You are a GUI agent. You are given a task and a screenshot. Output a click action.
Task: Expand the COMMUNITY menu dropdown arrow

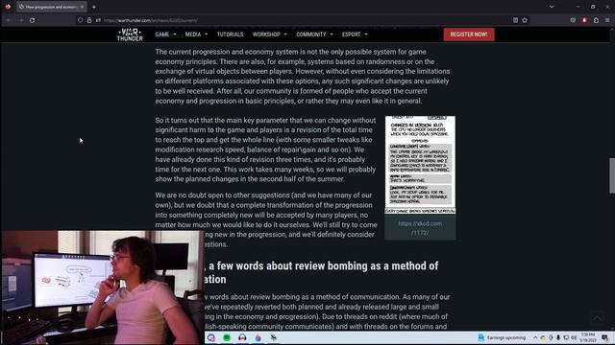coord(332,34)
